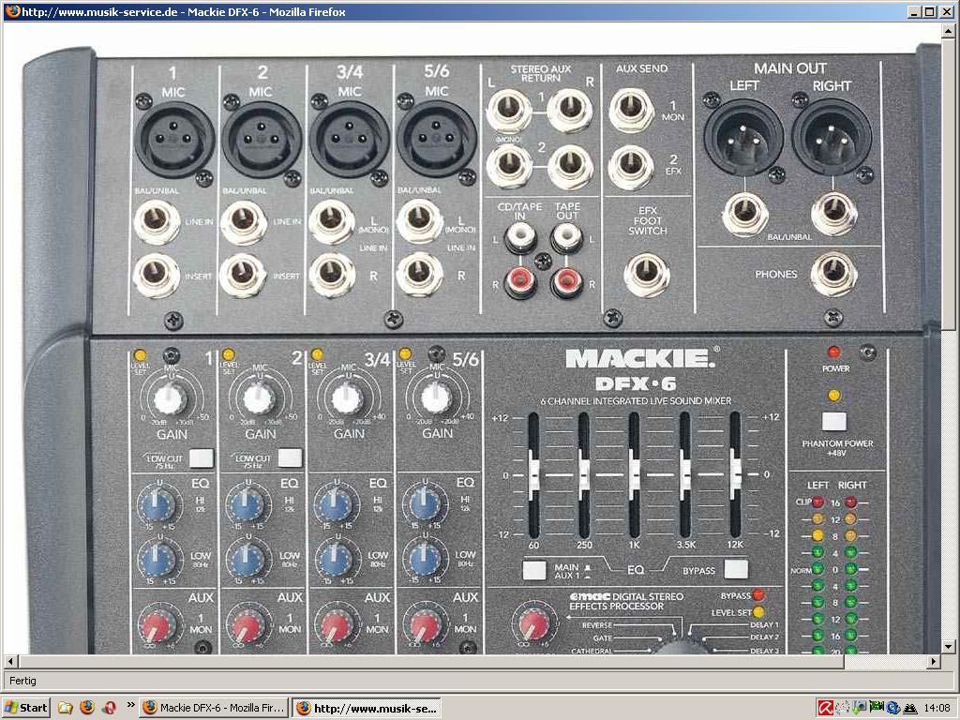The height and width of the screenshot is (720, 960).
Task: Toggle the MAIN / AUX 1 EQ button
Action: [x=534, y=571]
